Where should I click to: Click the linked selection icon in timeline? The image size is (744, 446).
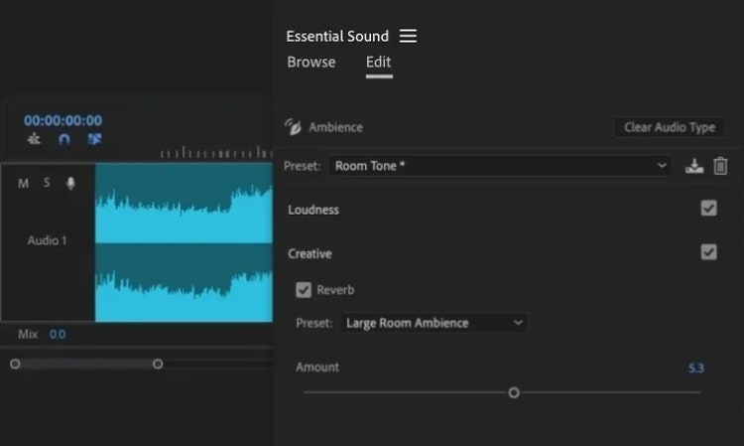point(94,140)
